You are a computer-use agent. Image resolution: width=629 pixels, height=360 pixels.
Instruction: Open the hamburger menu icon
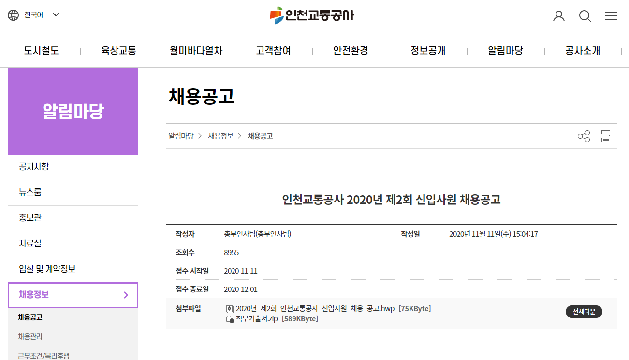click(611, 15)
